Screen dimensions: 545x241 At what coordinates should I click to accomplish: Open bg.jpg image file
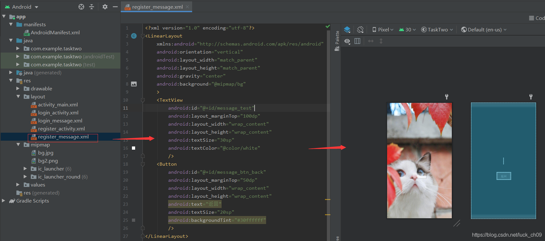coord(45,153)
